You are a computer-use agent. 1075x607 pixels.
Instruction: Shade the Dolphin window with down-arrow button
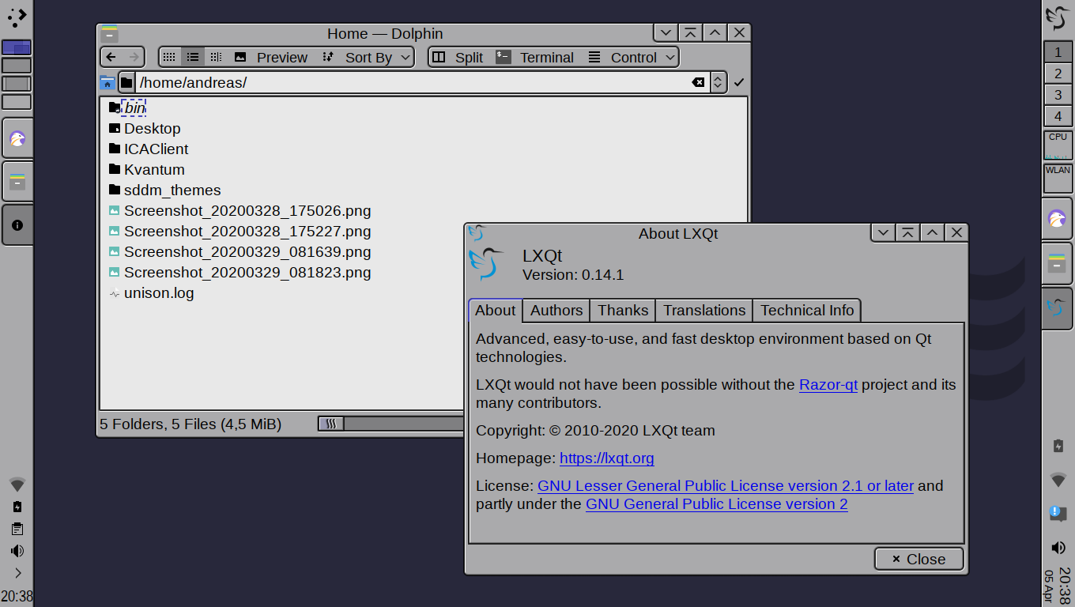[x=666, y=32]
